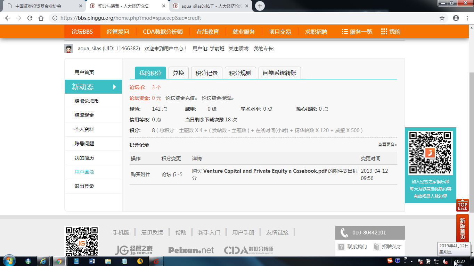The image size is (474, 266).
Task: Select the 我的积分 tab
Action: [150, 73]
